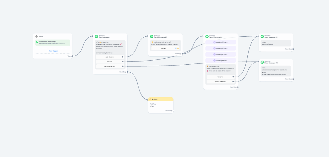Click the Actions node lightning icon
The height and width of the screenshot is (157, 329).
(x=150, y=99)
